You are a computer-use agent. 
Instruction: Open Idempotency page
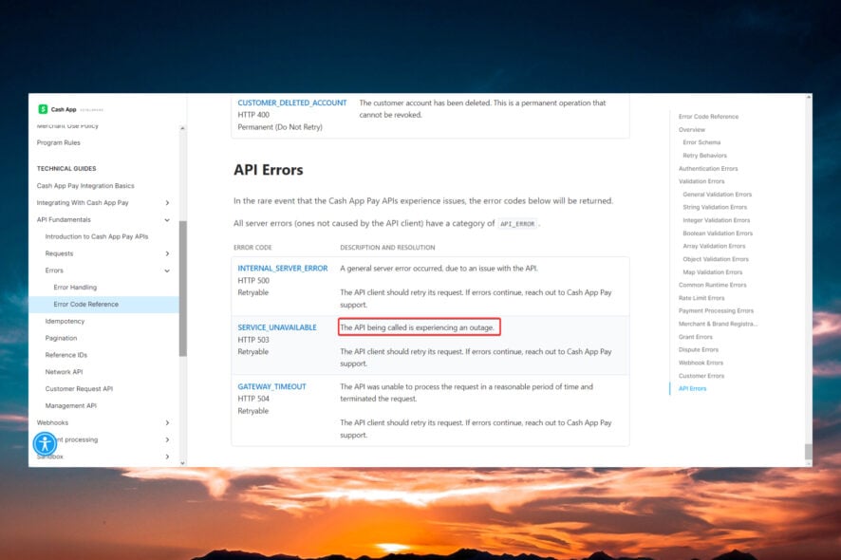pyautogui.click(x=65, y=322)
